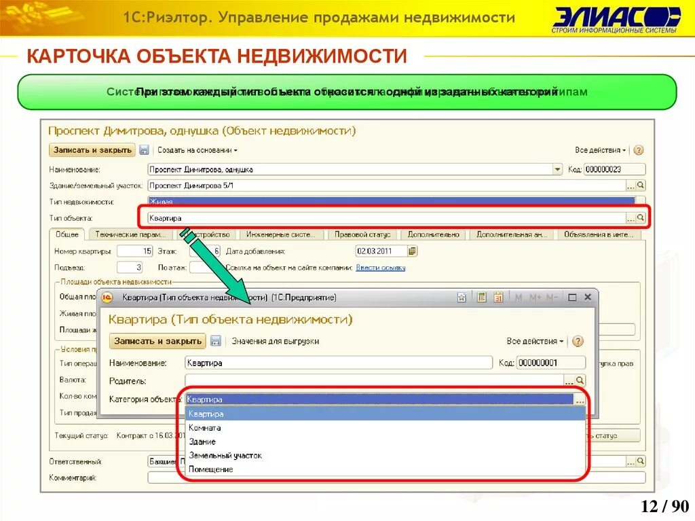The width and height of the screenshot is (695, 521).
Task: Click ellipsis button of Категория объекта field
Action: (580, 399)
